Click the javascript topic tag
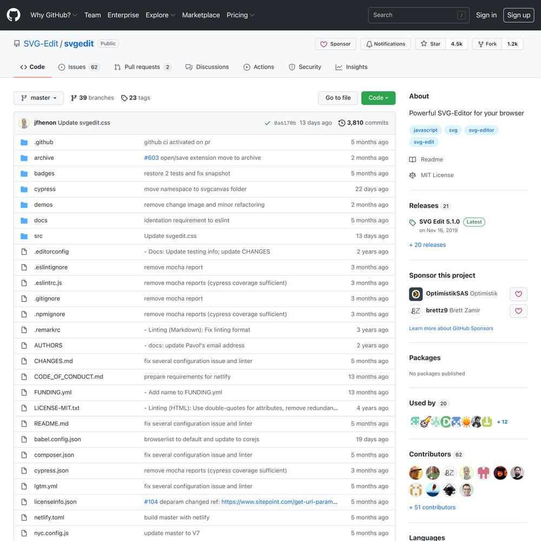 point(425,130)
